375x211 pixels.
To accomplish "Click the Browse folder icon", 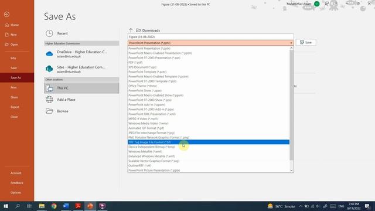I will pyautogui.click(x=49, y=111).
